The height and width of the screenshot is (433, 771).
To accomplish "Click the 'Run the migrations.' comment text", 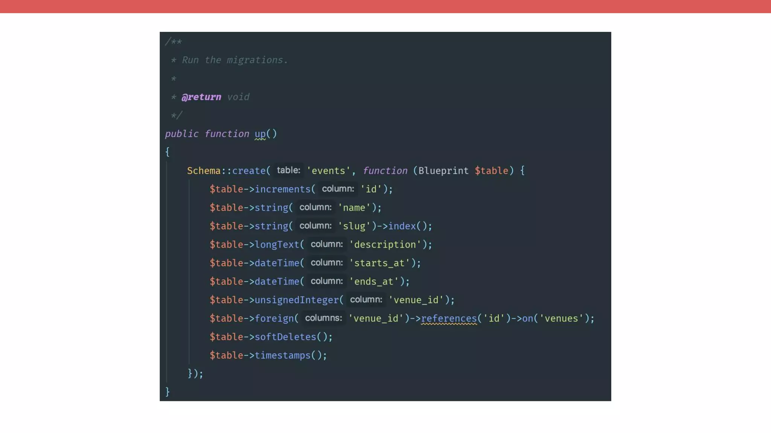I will click(235, 60).
